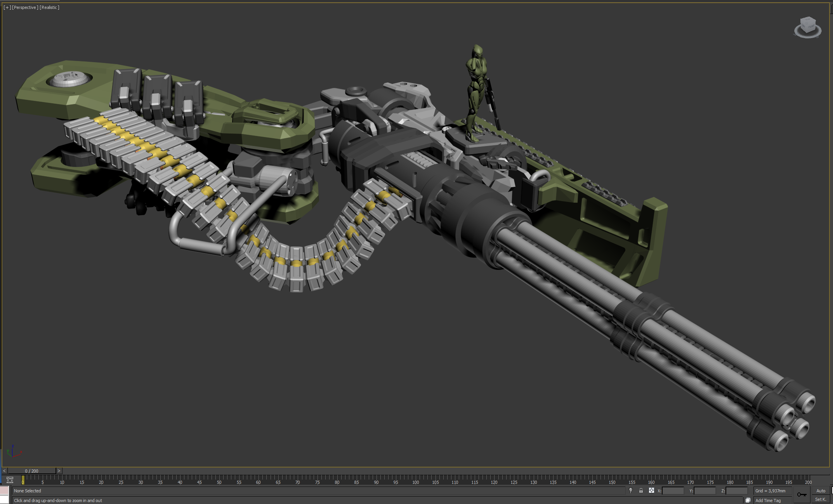
Task: Click the Z coordinate input field
Action: coord(736,491)
